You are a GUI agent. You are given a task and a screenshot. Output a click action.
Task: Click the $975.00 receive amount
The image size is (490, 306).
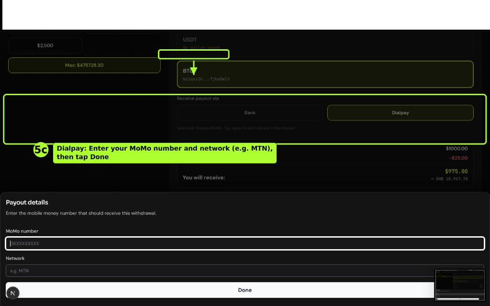tap(456, 172)
